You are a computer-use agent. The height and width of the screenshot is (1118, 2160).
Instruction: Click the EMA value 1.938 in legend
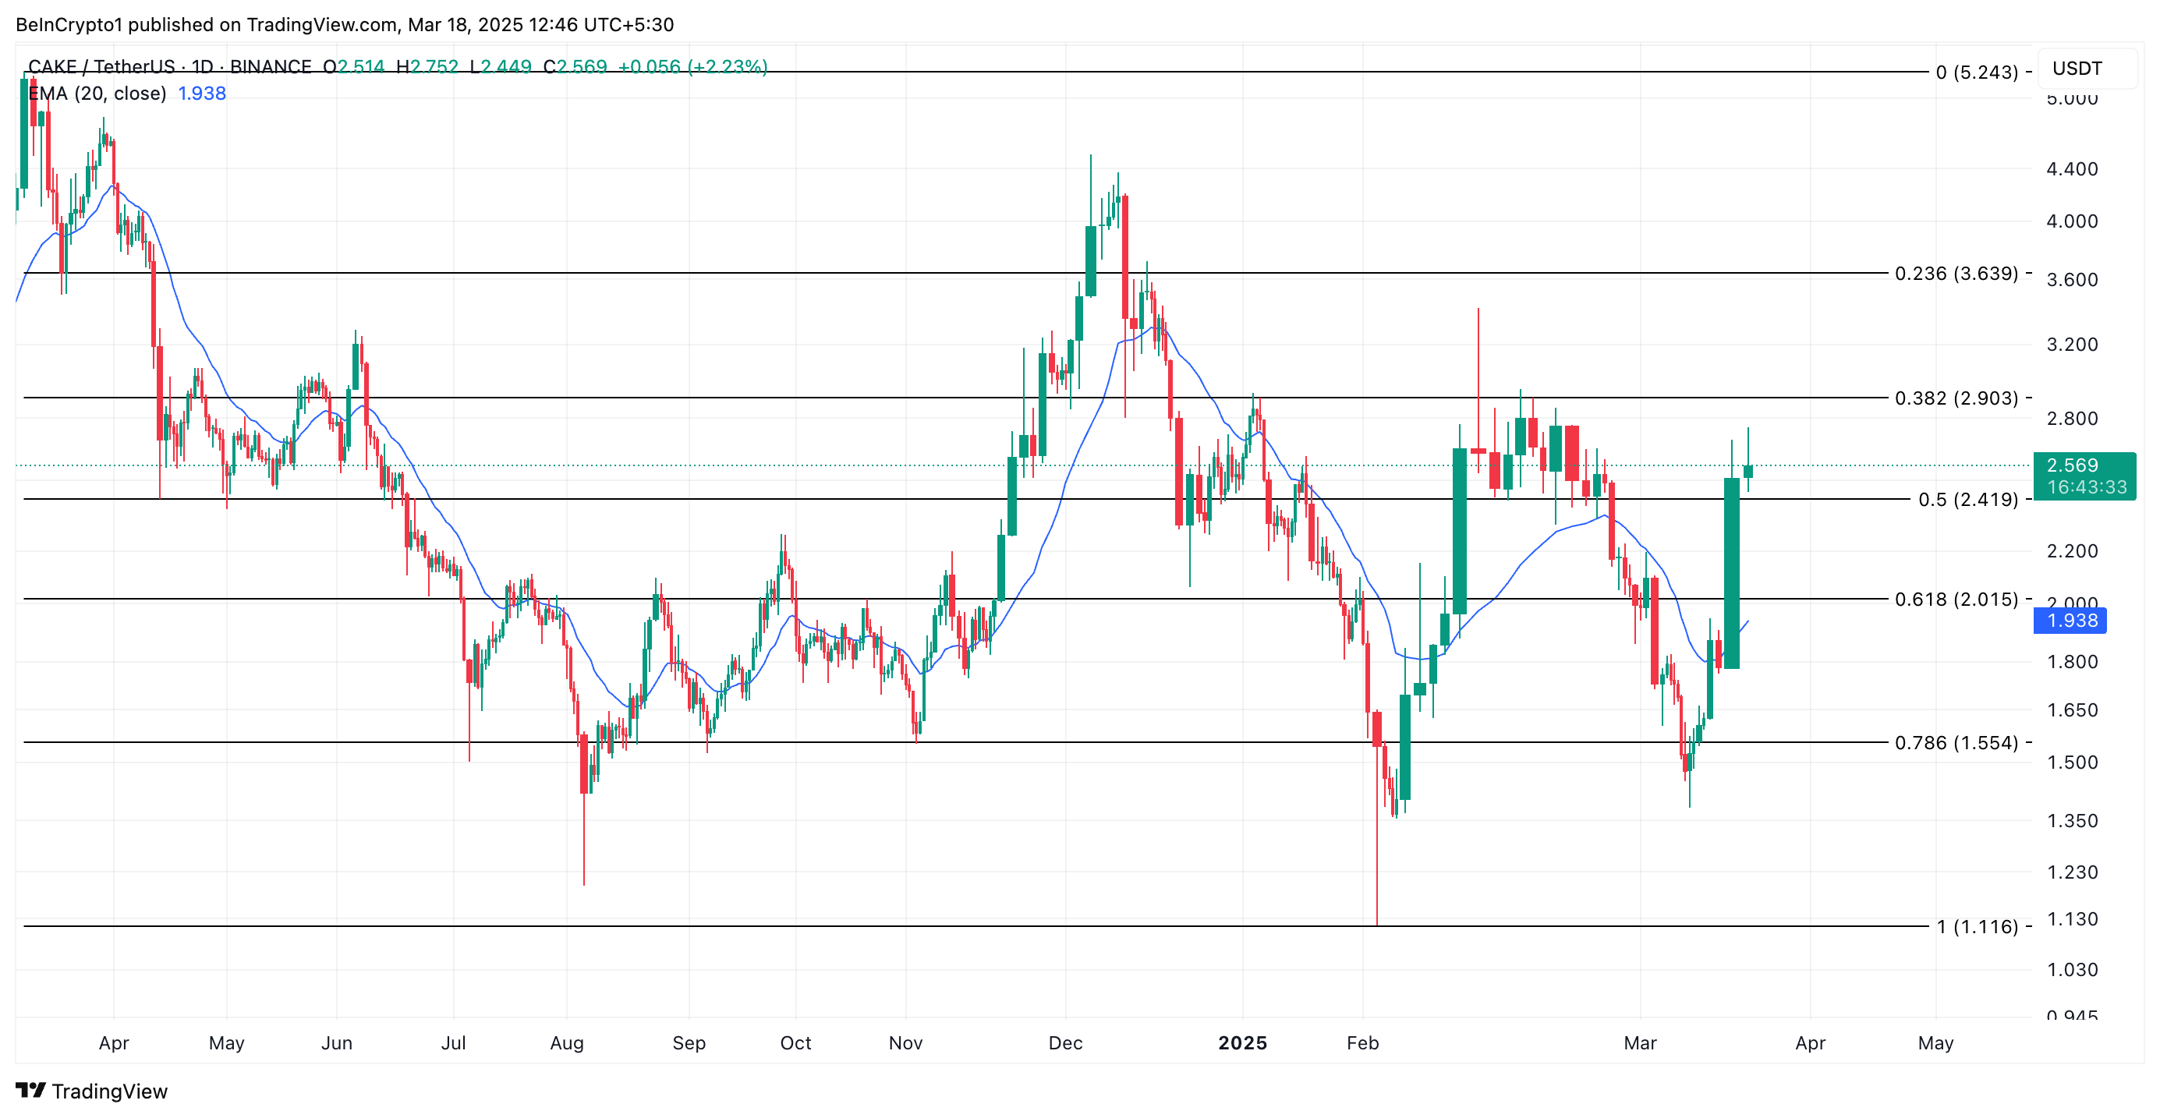tap(201, 94)
